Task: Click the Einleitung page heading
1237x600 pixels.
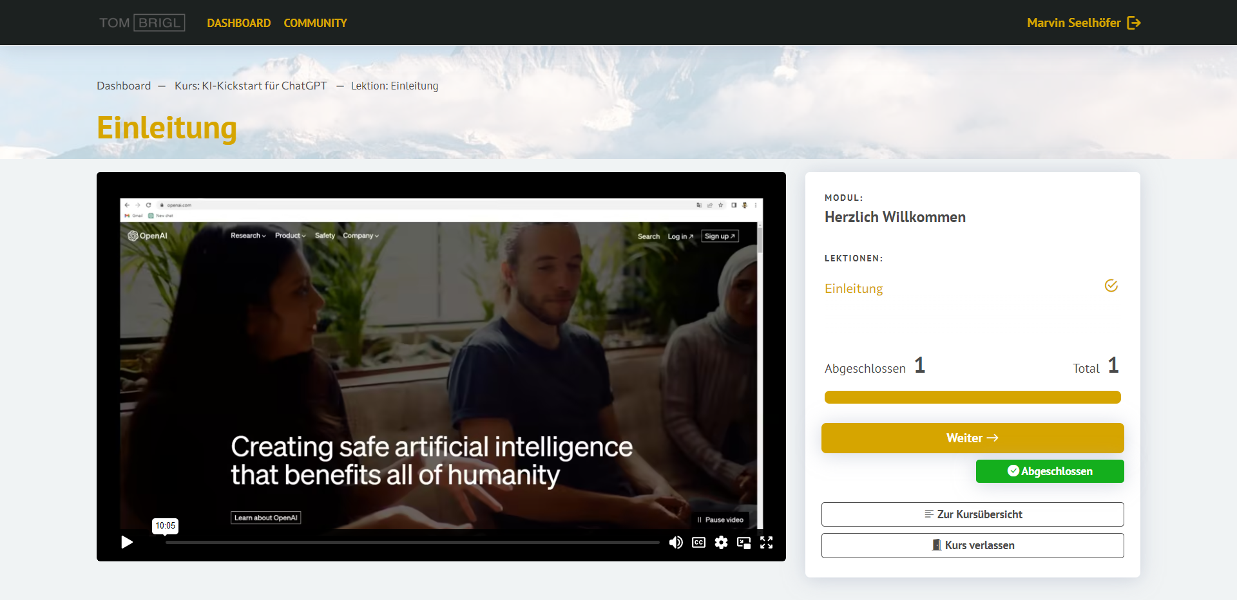Action: [x=167, y=127]
